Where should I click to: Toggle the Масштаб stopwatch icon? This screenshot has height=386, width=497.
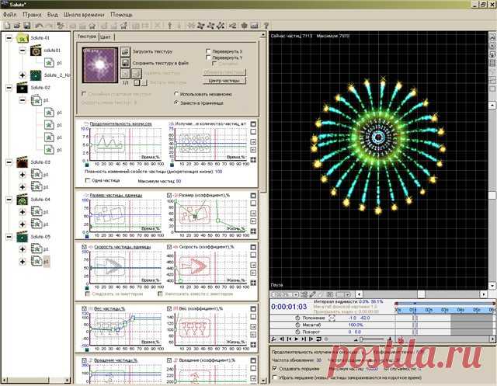tap(297, 325)
